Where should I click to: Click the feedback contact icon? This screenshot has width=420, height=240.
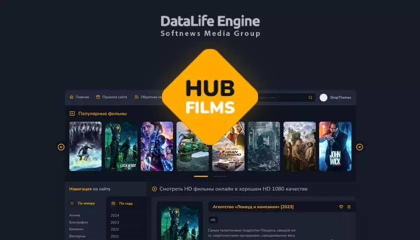click(x=136, y=97)
